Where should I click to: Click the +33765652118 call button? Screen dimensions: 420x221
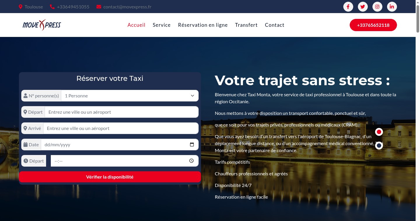pyautogui.click(x=373, y=25)
